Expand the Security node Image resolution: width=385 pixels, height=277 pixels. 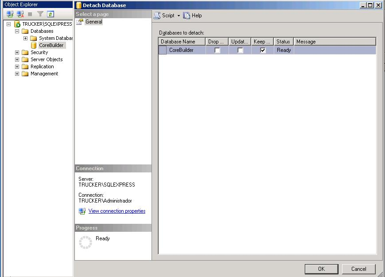(x=17, y=53)
